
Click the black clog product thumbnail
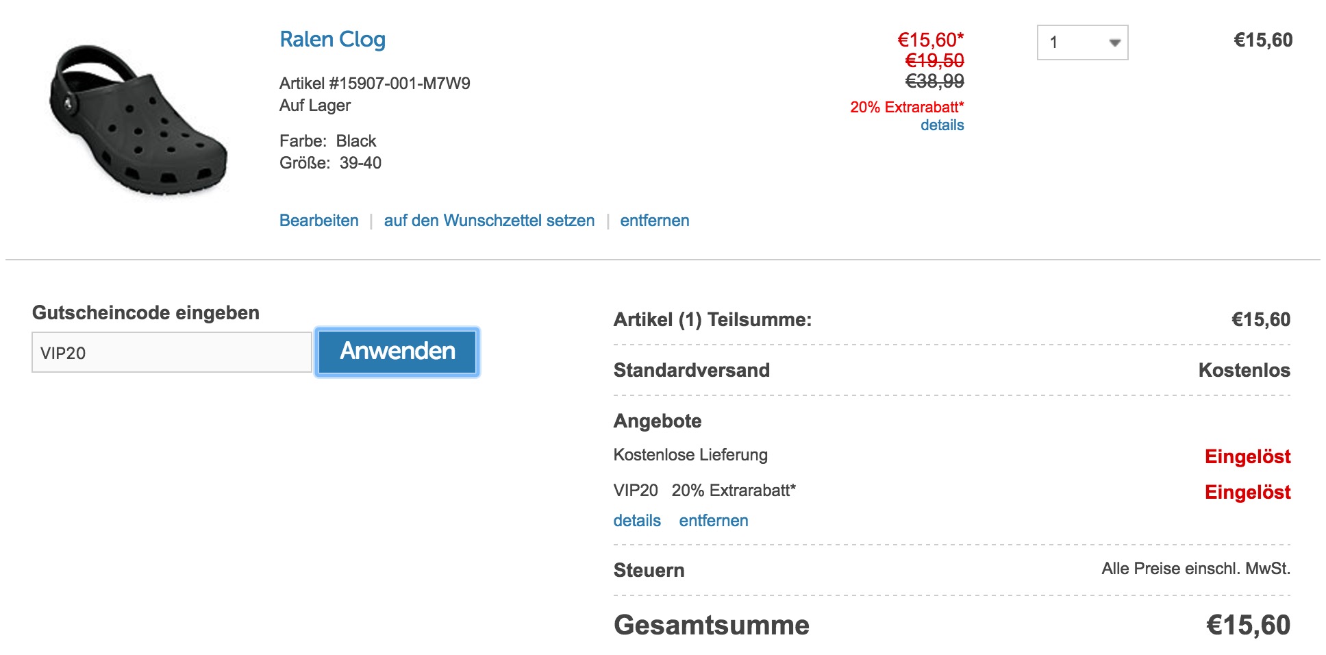click(138, 120)
